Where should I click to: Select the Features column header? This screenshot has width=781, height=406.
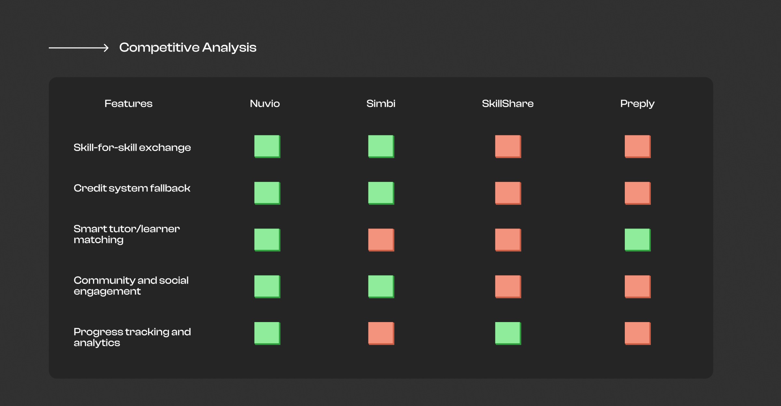(129, 103)
